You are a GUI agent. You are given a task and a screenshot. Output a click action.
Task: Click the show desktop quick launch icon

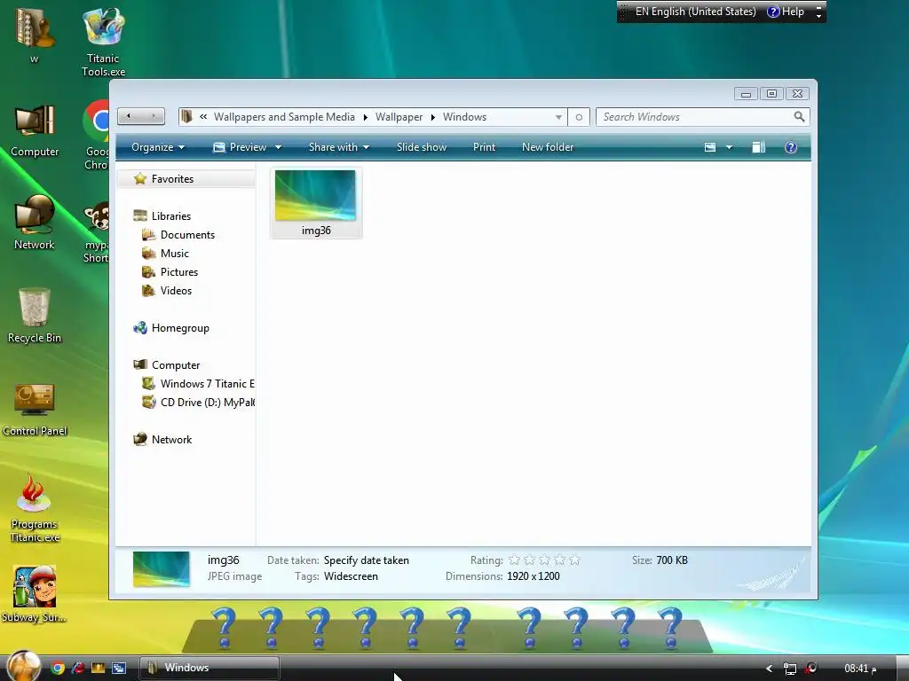pyautogui.click(x=119, y=669)
